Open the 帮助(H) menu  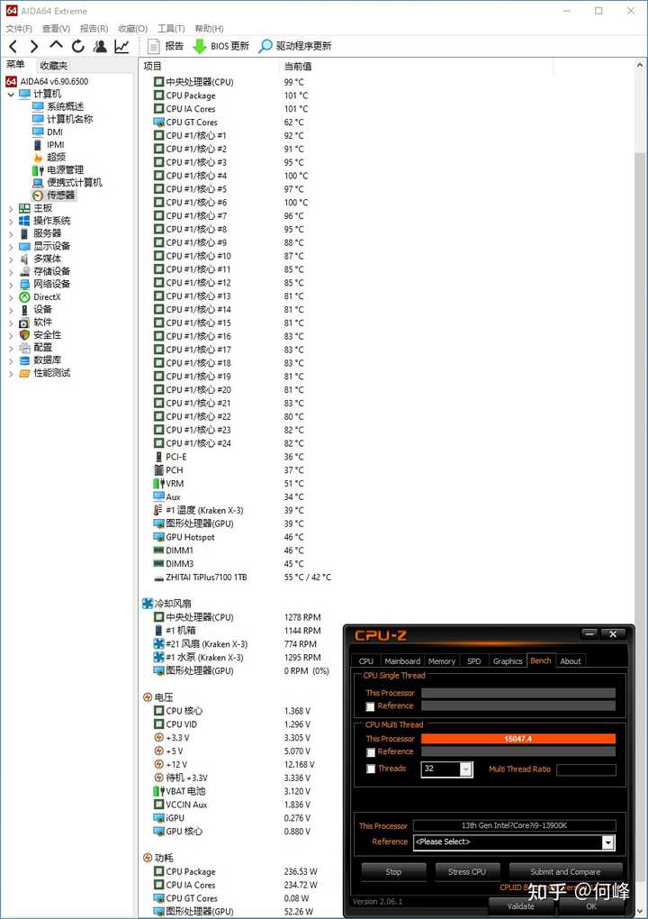[209, 28]
